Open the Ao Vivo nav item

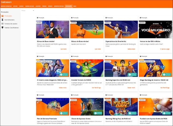coord(15,6)
